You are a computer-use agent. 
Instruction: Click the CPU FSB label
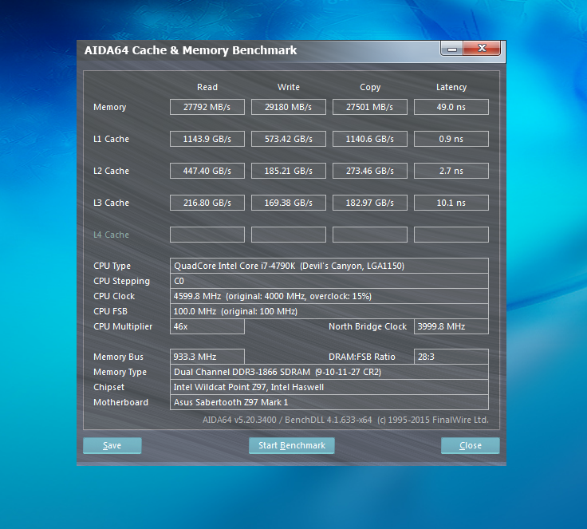pos(110,311)
